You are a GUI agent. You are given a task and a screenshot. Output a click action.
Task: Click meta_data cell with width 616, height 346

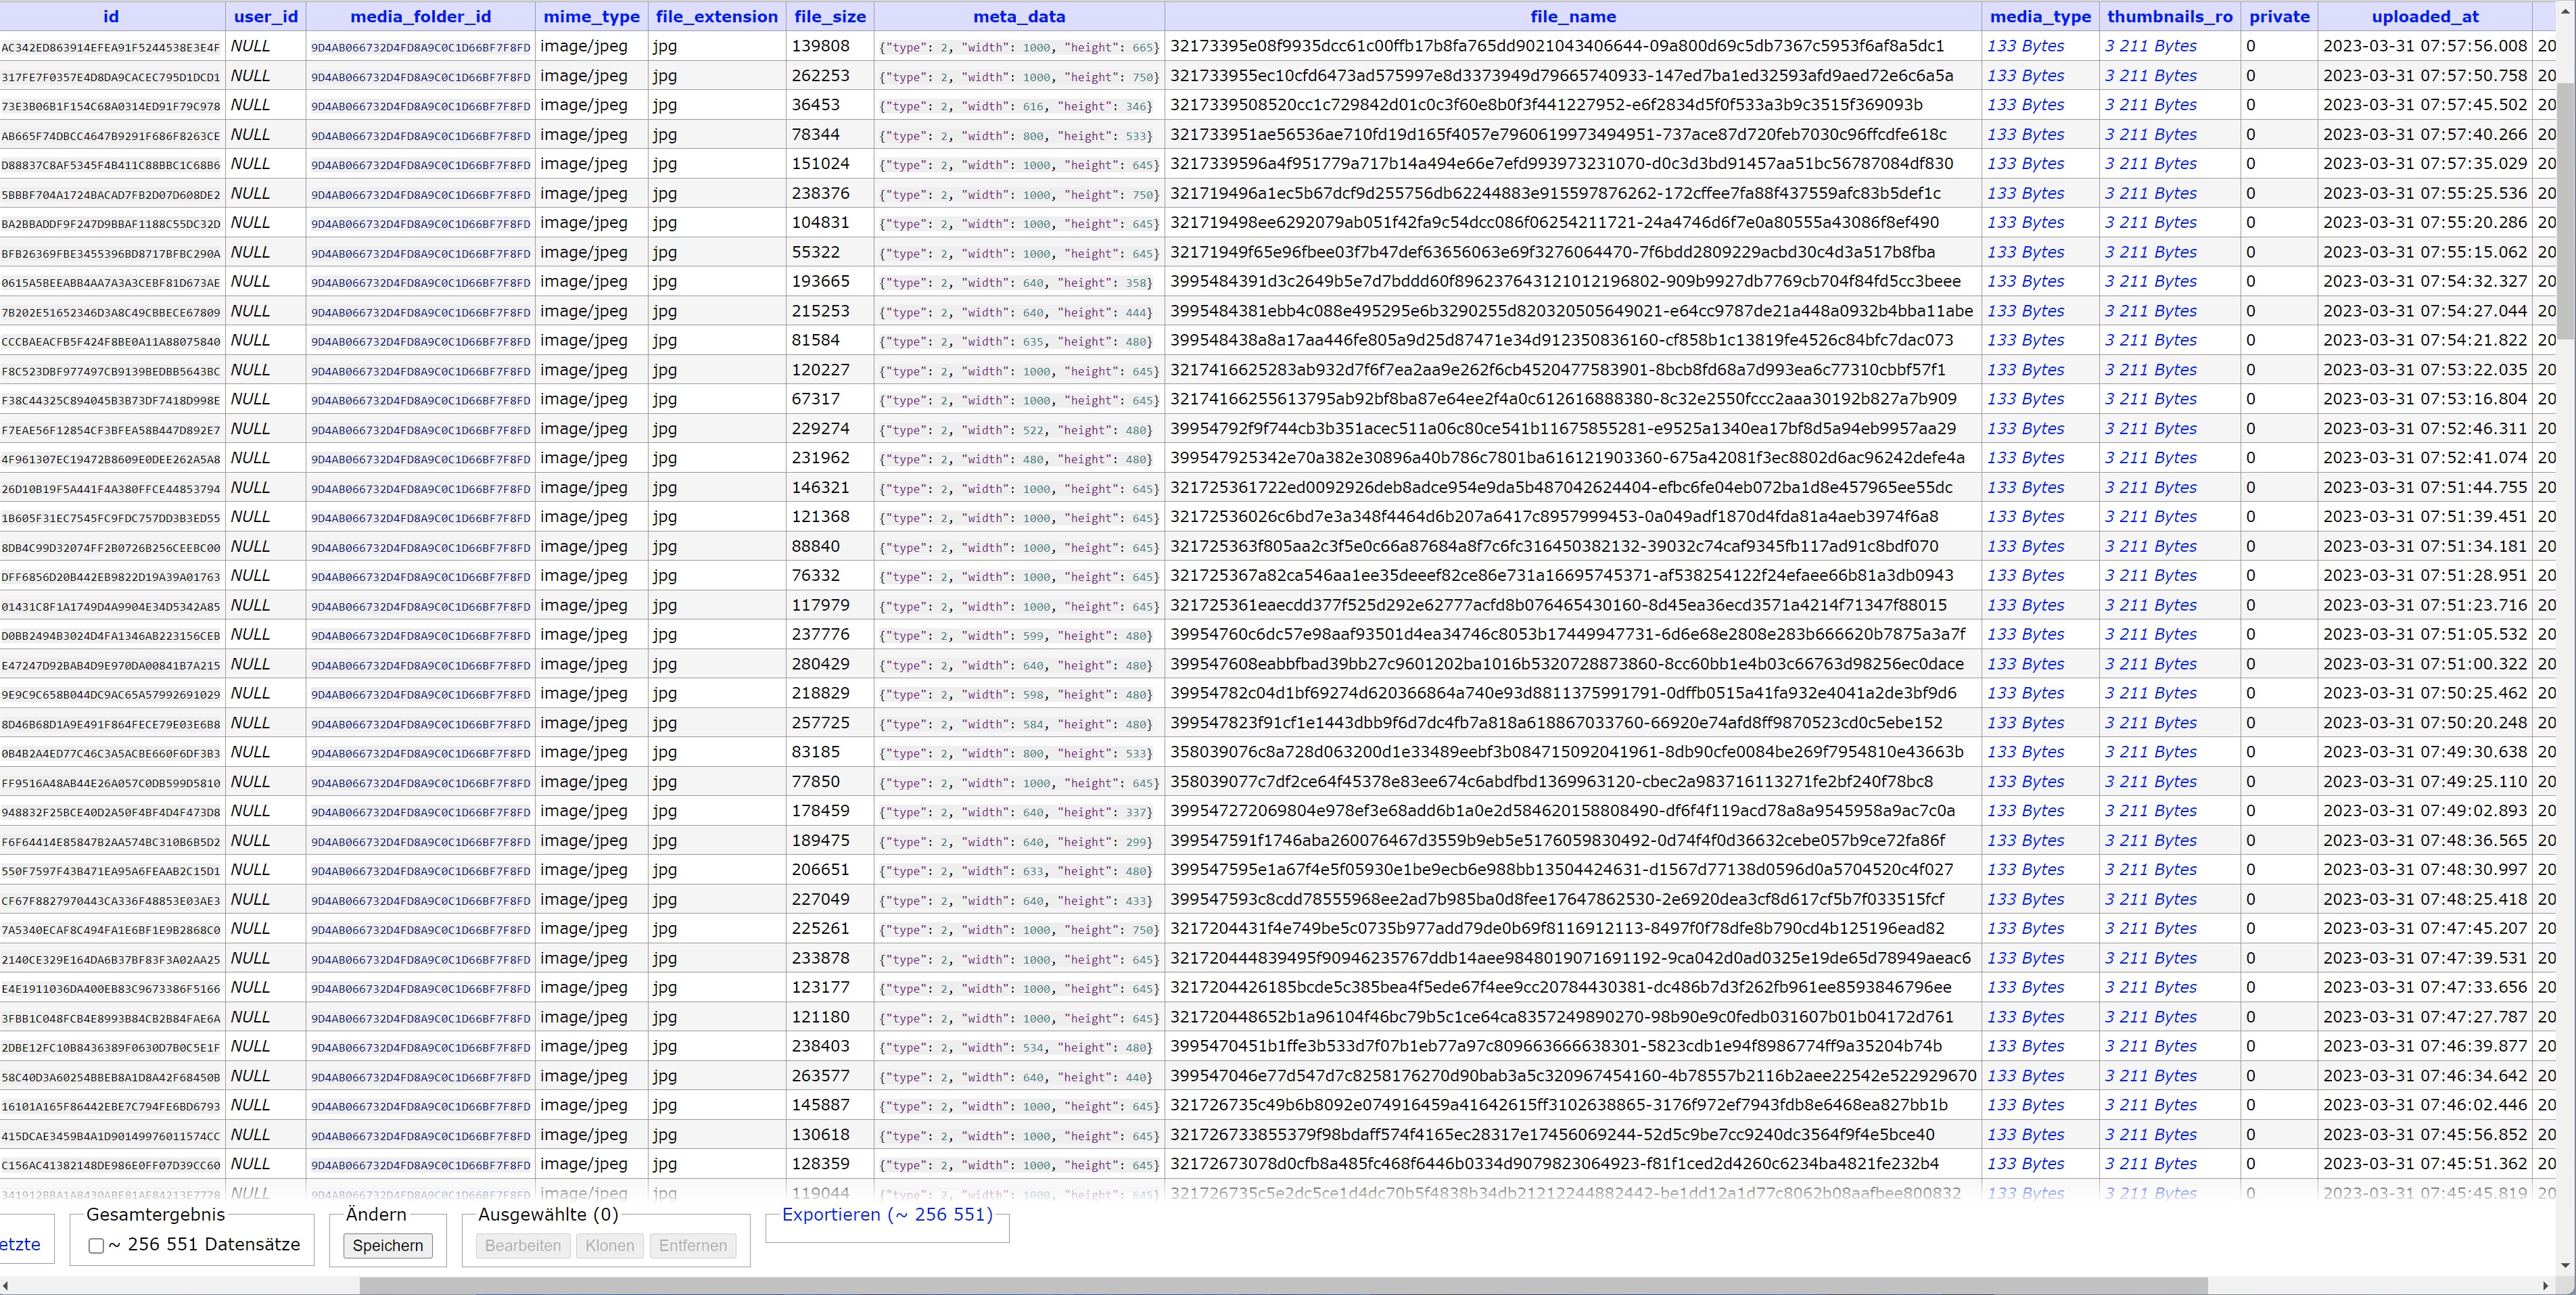point(1016,106)
